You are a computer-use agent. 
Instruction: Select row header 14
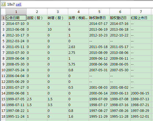tap(3, 93)
